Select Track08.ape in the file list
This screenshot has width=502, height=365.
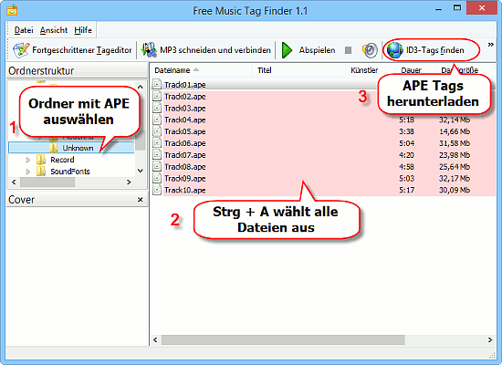[185, 167]
